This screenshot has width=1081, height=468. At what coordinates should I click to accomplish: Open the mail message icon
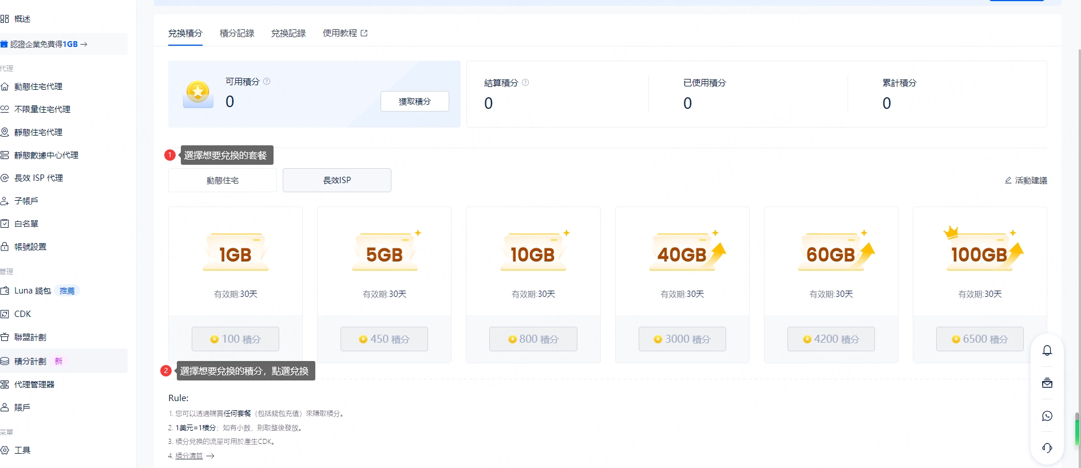tap(1047, 383)
